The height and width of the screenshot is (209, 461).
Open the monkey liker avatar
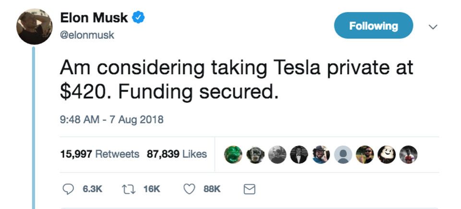[x=255, y=154]
